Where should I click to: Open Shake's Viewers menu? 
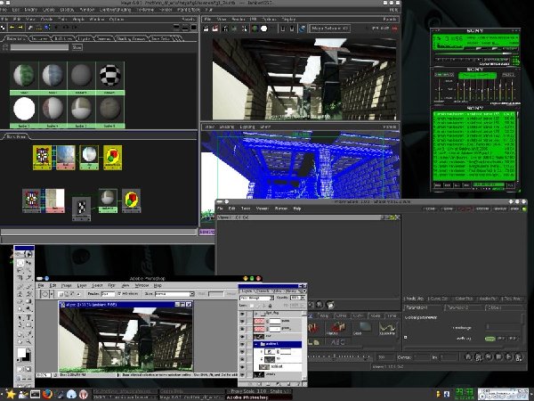pos(263,209)
